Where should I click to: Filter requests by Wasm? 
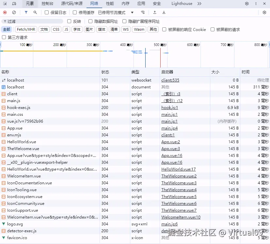tap(139, 29)
